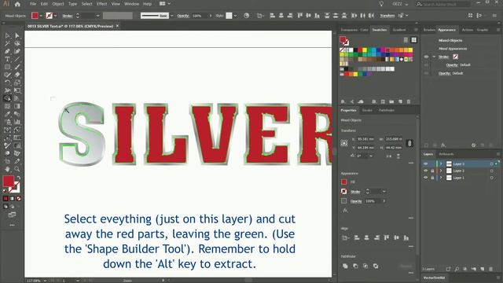Unlock Layer 1 via lock icon
Viewport: 503px width, 283px height.
432,178
